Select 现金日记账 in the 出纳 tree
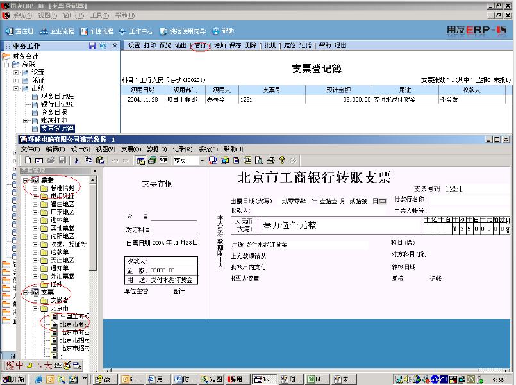The width and height of the screenshot is (516, 385). pos(57,96)
